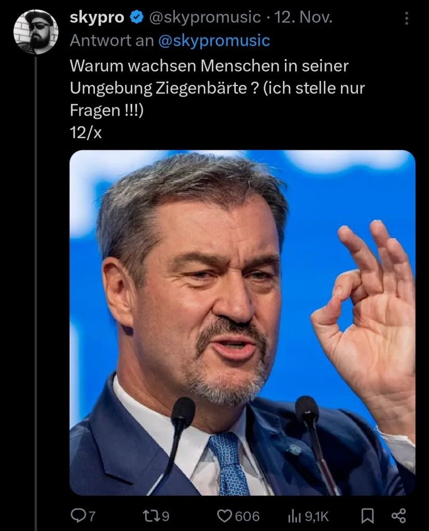Screen dimensions: 429x531
Task: Click the 9 reposts count
Action: [164, 516]
